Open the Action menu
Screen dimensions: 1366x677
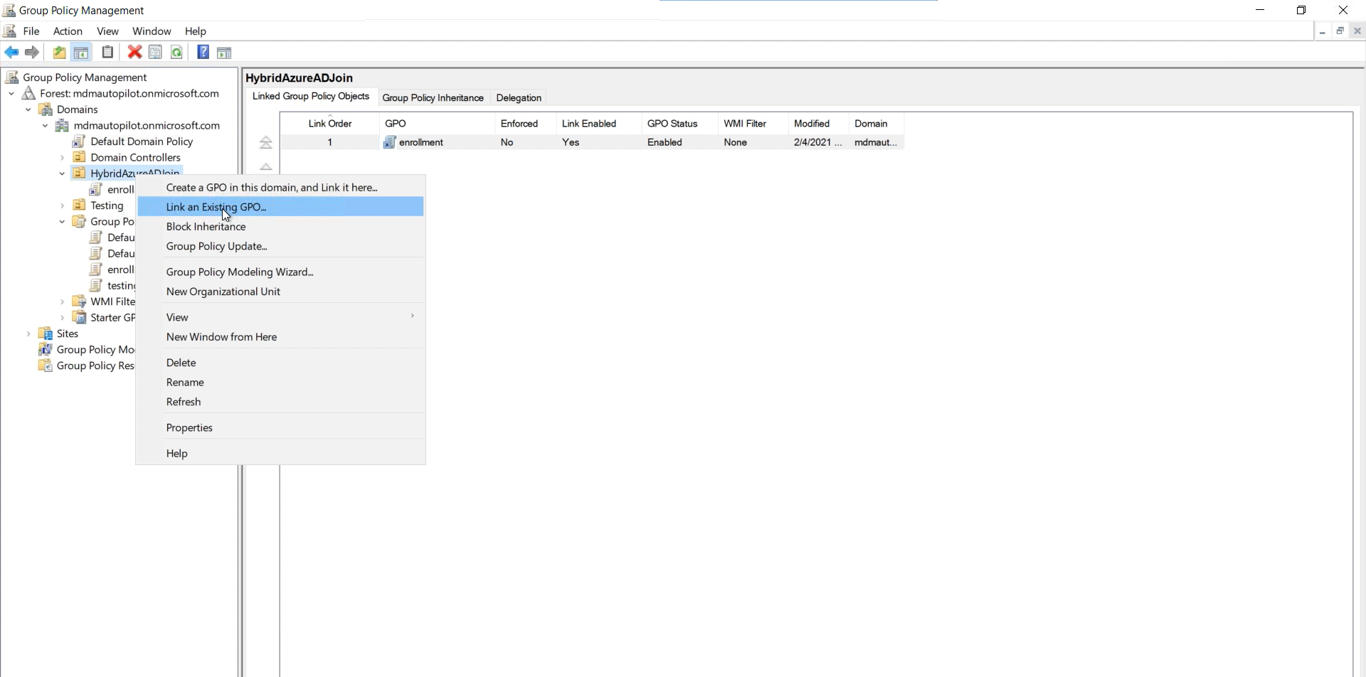coord(68,31)
